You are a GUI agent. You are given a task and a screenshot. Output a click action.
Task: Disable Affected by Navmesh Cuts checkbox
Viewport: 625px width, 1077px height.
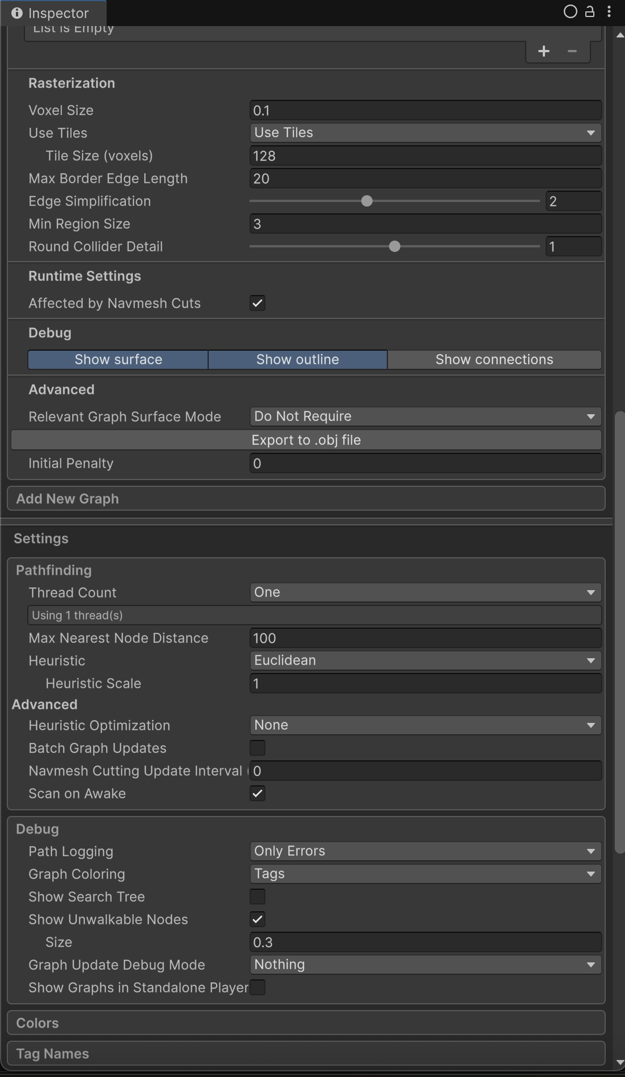click(x=257, y=303)
